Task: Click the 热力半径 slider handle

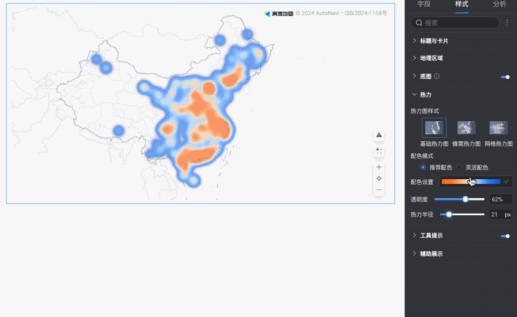Action: click(449, 214)
